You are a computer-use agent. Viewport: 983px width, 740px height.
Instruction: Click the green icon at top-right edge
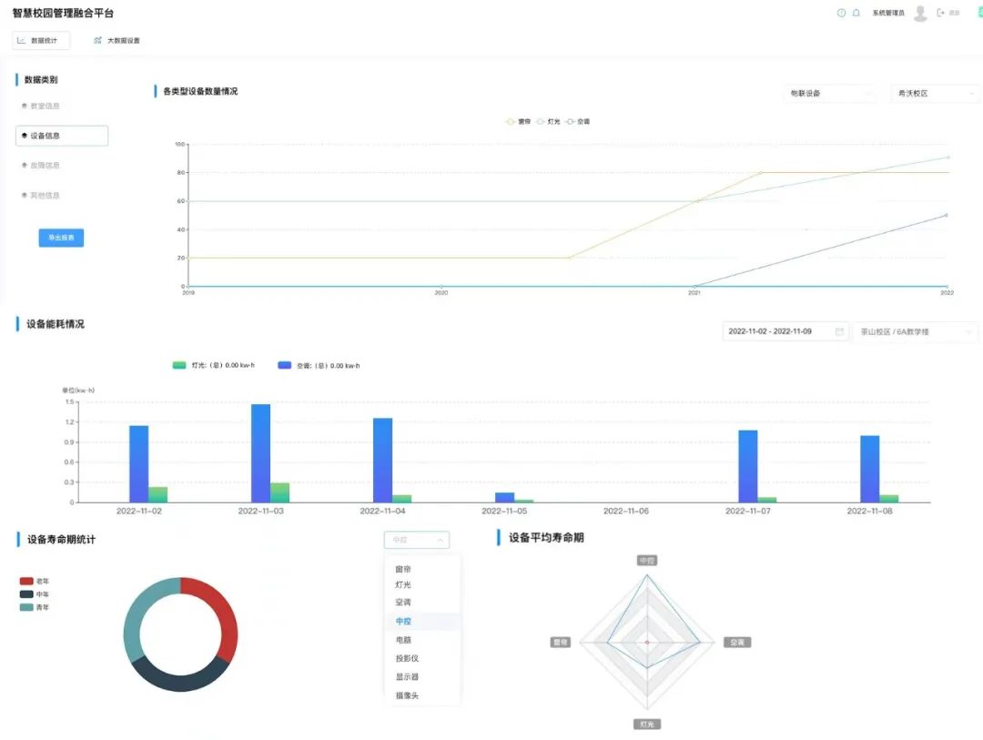[x=979, y=13]
